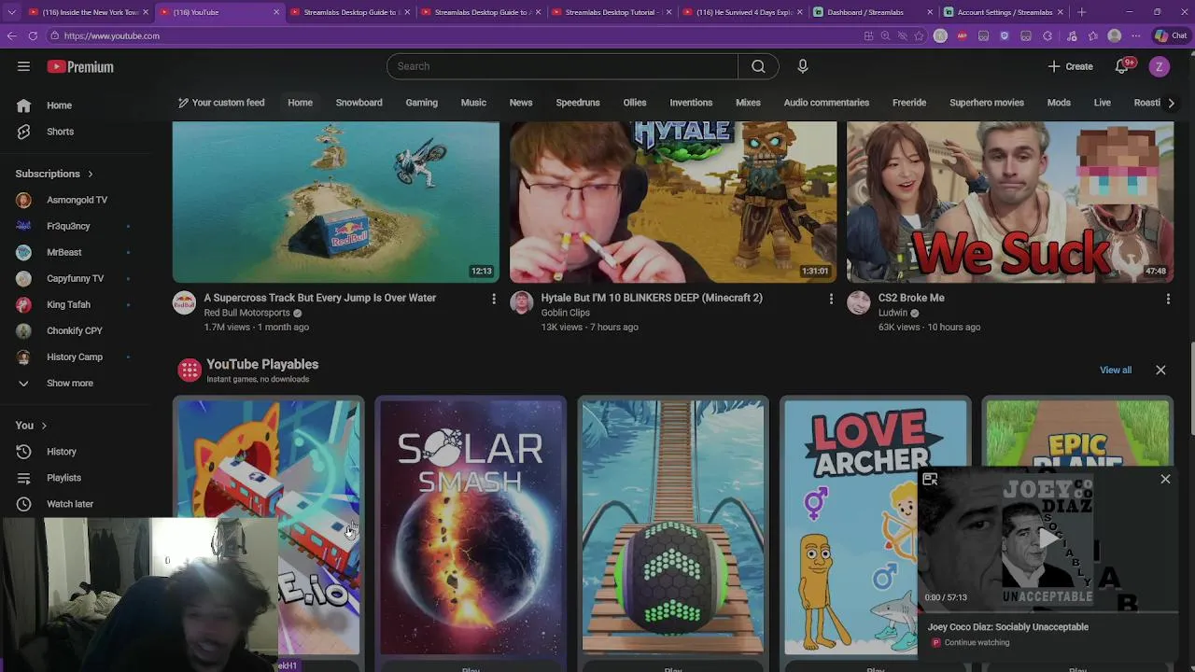Go to the YouTube Premium logo home
Viewport: 1195px width, 672px height.
(x=80, y=66)
